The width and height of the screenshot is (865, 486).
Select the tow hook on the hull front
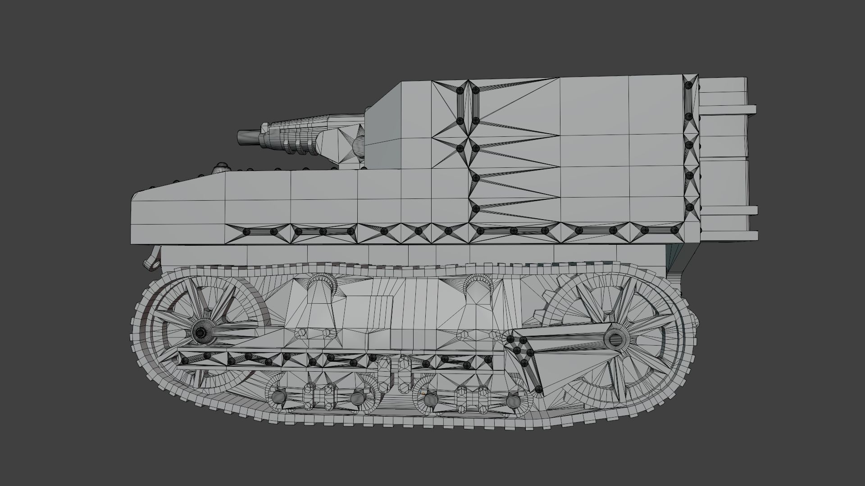153,259
